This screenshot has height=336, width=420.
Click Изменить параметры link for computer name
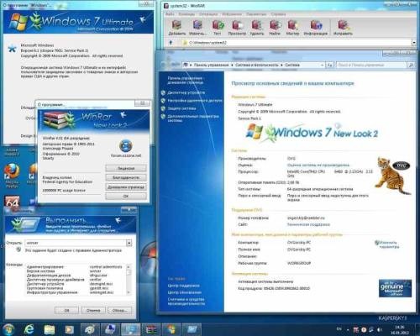point(388,244)
